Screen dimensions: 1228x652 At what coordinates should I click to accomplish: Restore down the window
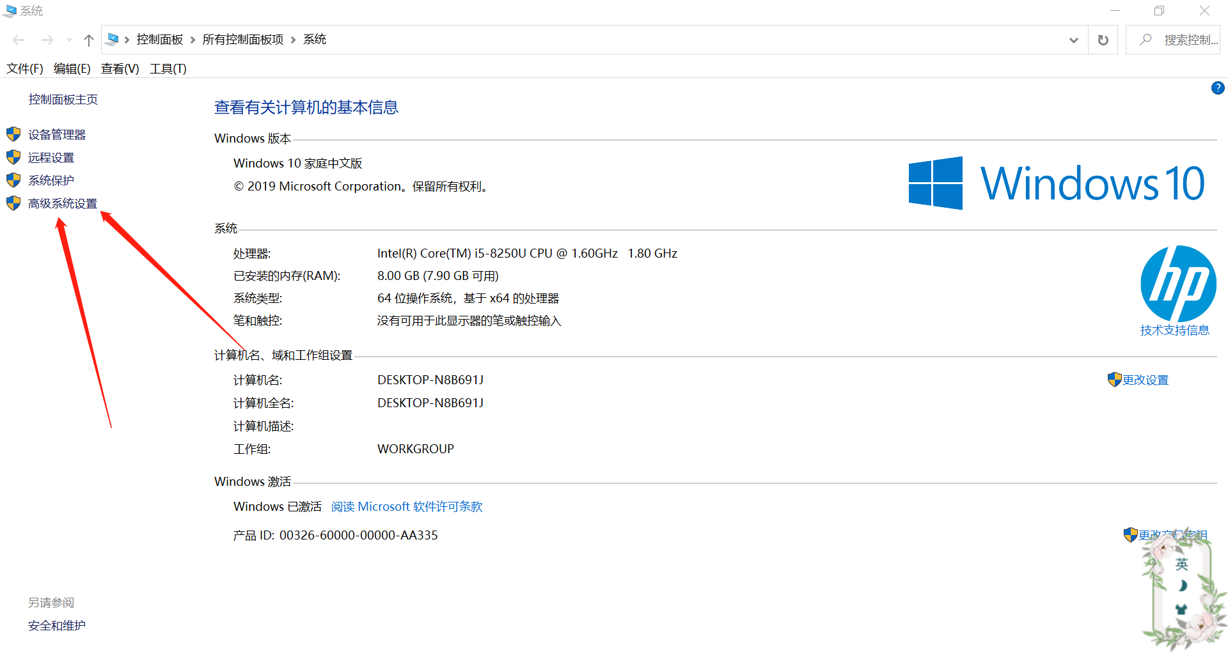coord(1160,11)
